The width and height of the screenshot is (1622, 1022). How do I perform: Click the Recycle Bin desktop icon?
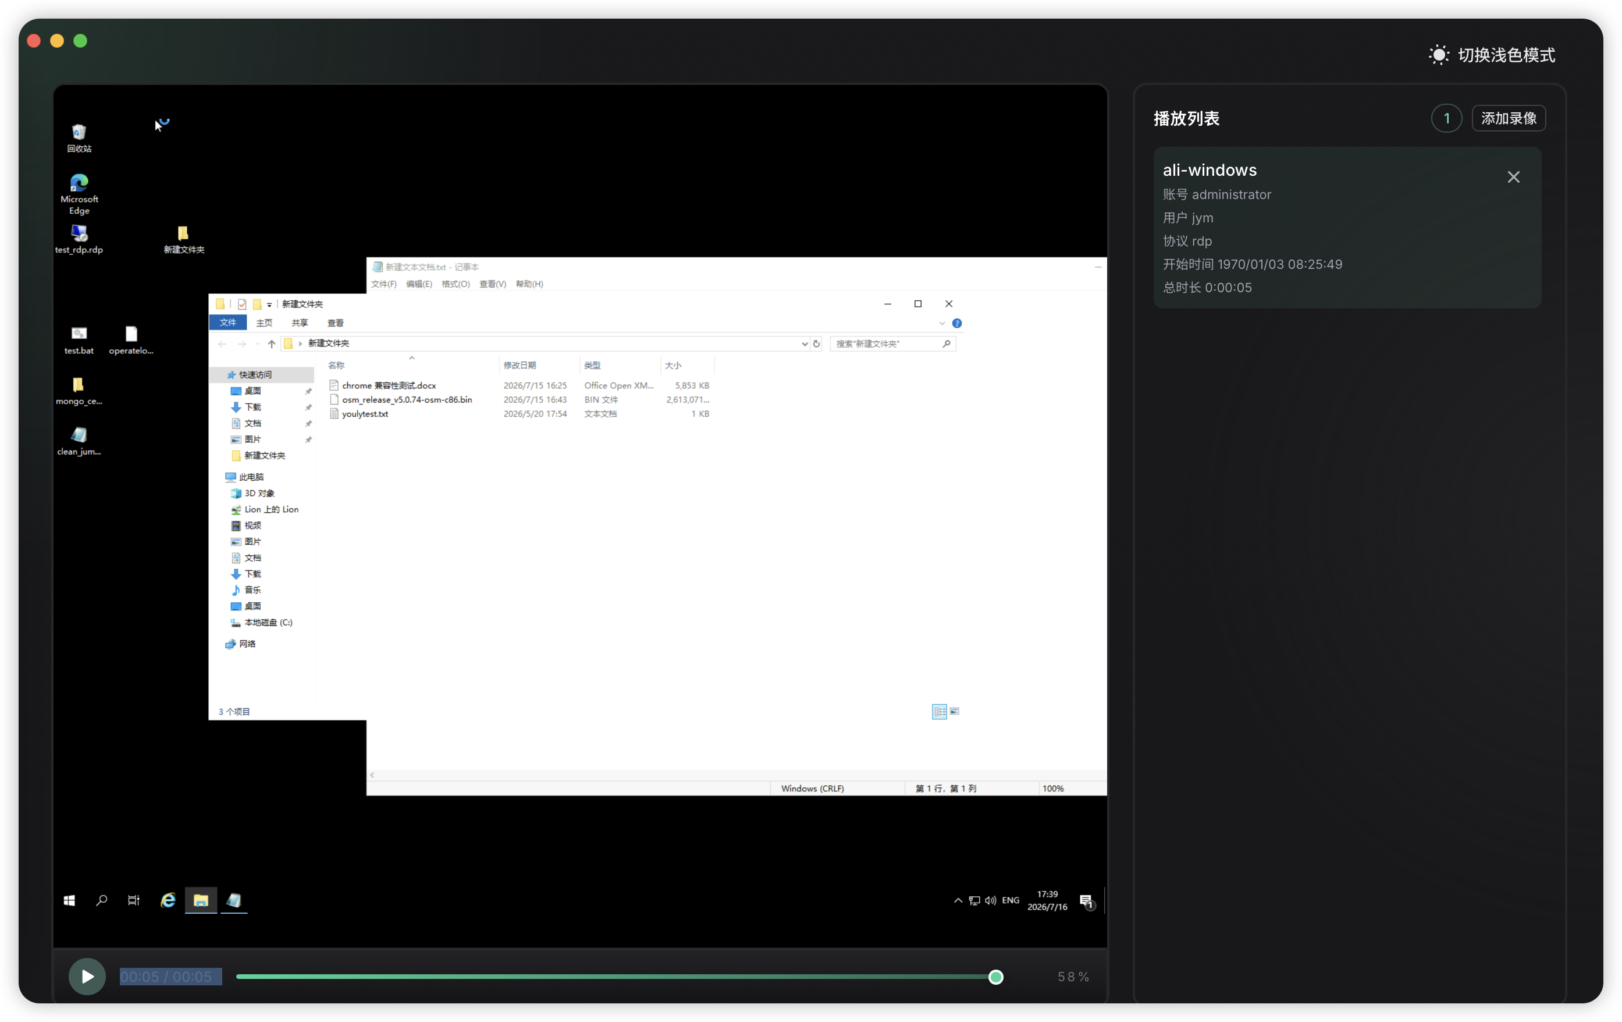(79, 137)
